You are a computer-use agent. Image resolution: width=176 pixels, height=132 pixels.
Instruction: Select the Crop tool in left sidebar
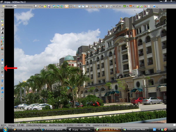[2, 72]
